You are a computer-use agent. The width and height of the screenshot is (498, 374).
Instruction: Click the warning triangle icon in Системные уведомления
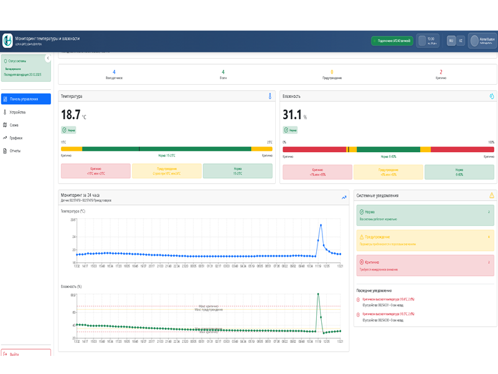[492, 195]
